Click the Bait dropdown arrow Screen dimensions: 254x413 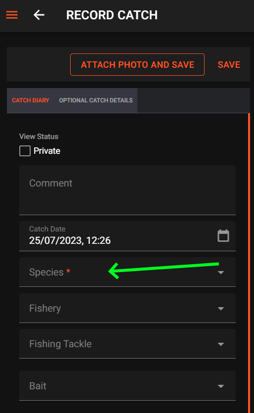pyautogui.click(x=221, y=386)
